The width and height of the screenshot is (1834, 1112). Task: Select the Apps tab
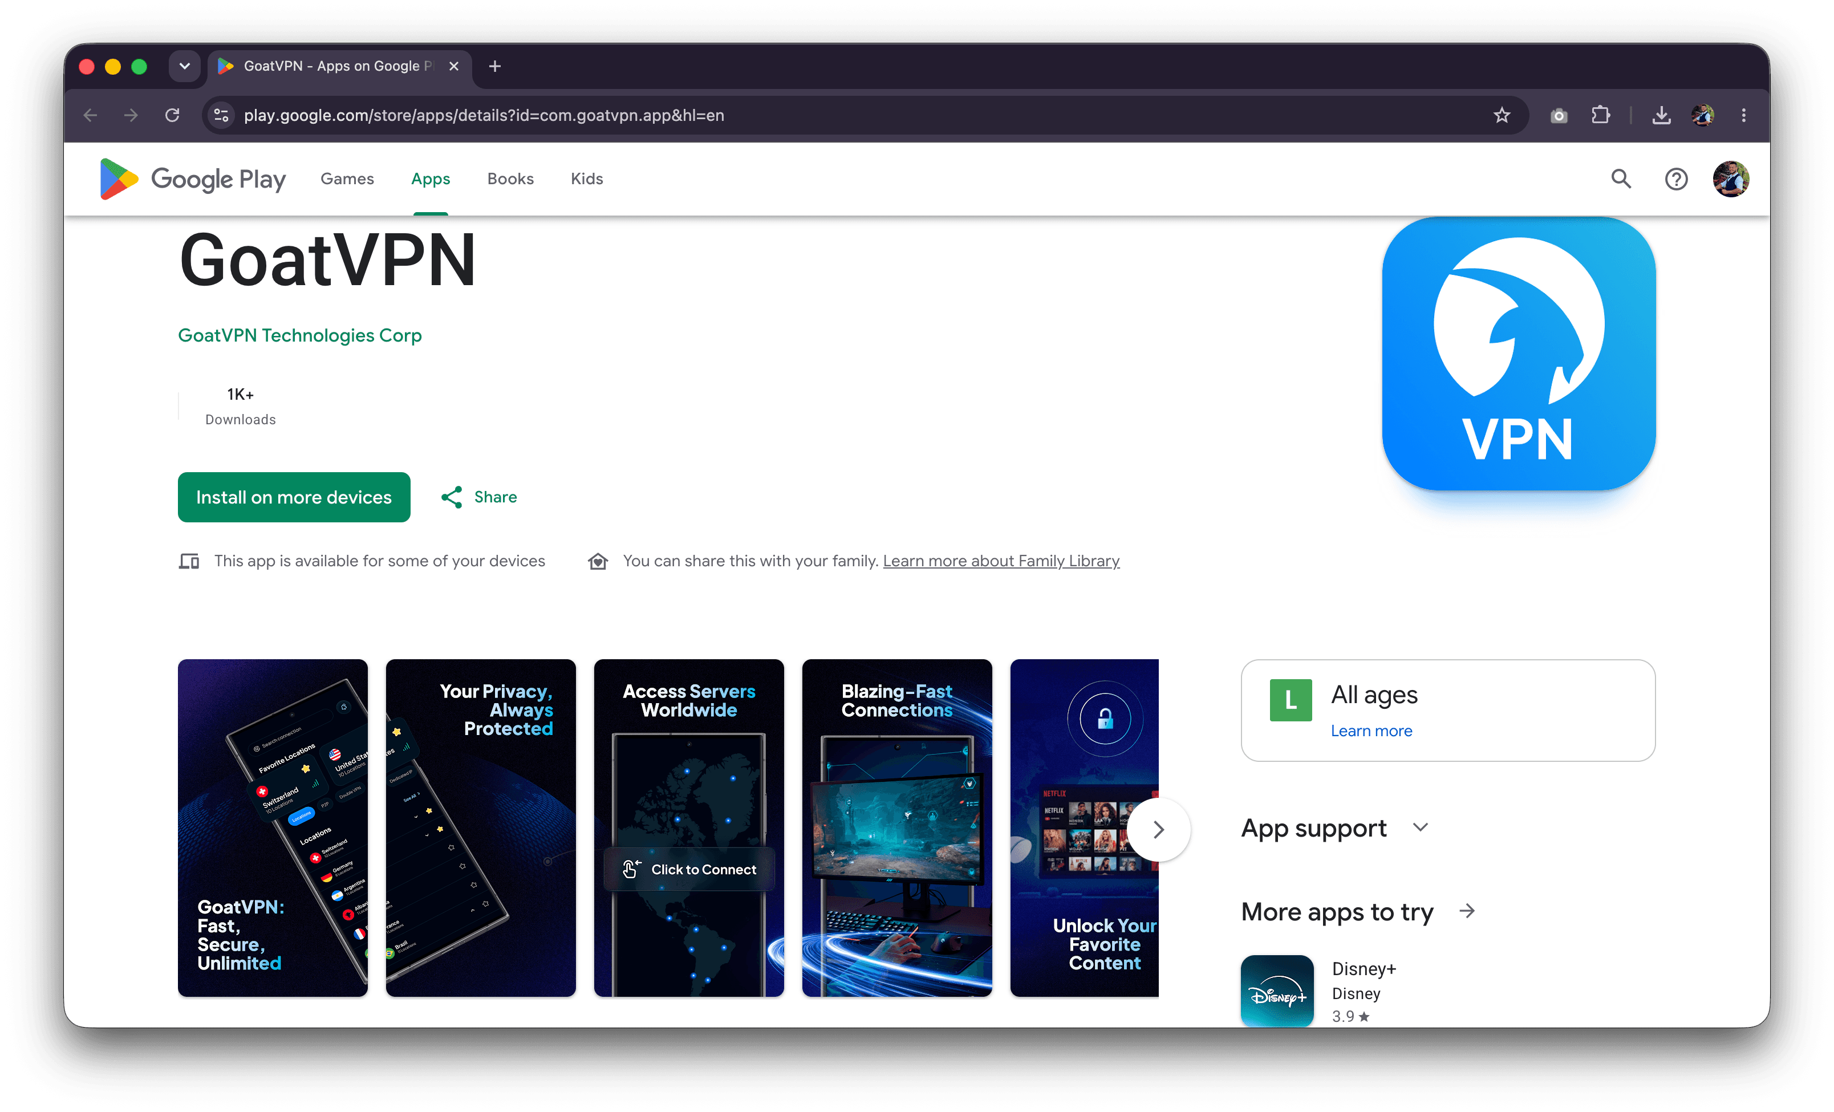click(x=430, y=178)
